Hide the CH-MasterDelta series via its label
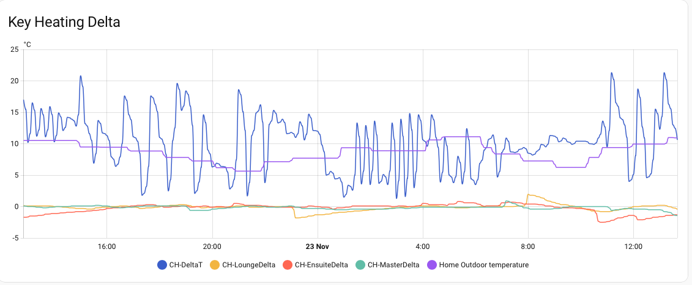Viewport: 692px width, 285px height. point(393,265)
